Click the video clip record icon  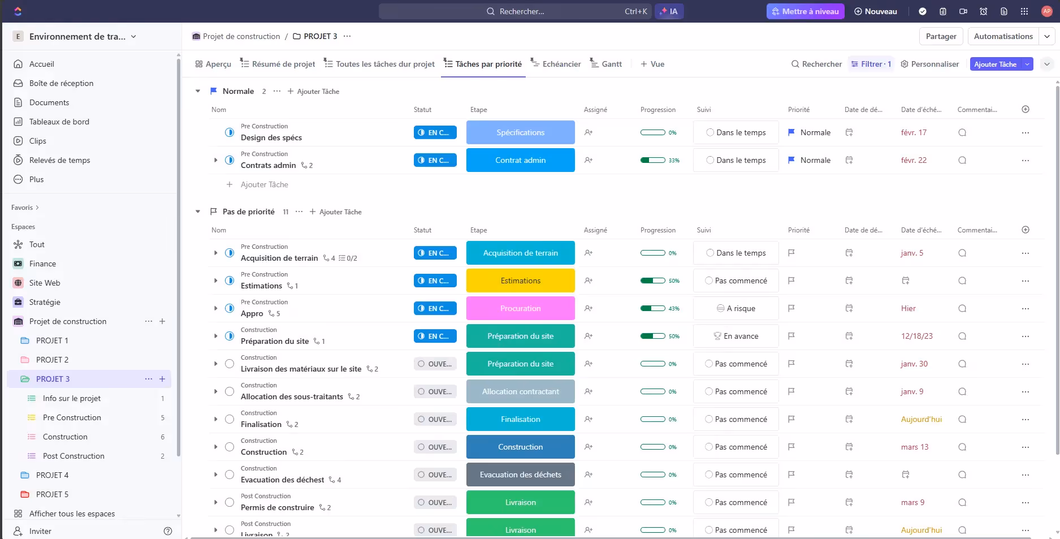click(x=963, y=11)
